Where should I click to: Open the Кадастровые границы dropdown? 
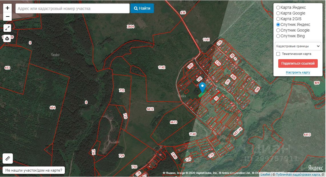click(298, 46)
